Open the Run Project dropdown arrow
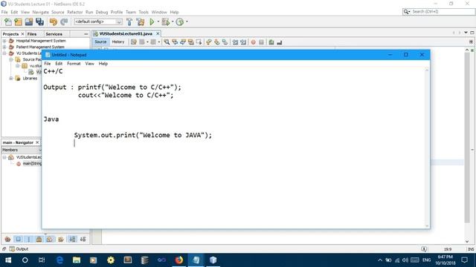This screenshot has height=267, width=476. tap(158, 22)
